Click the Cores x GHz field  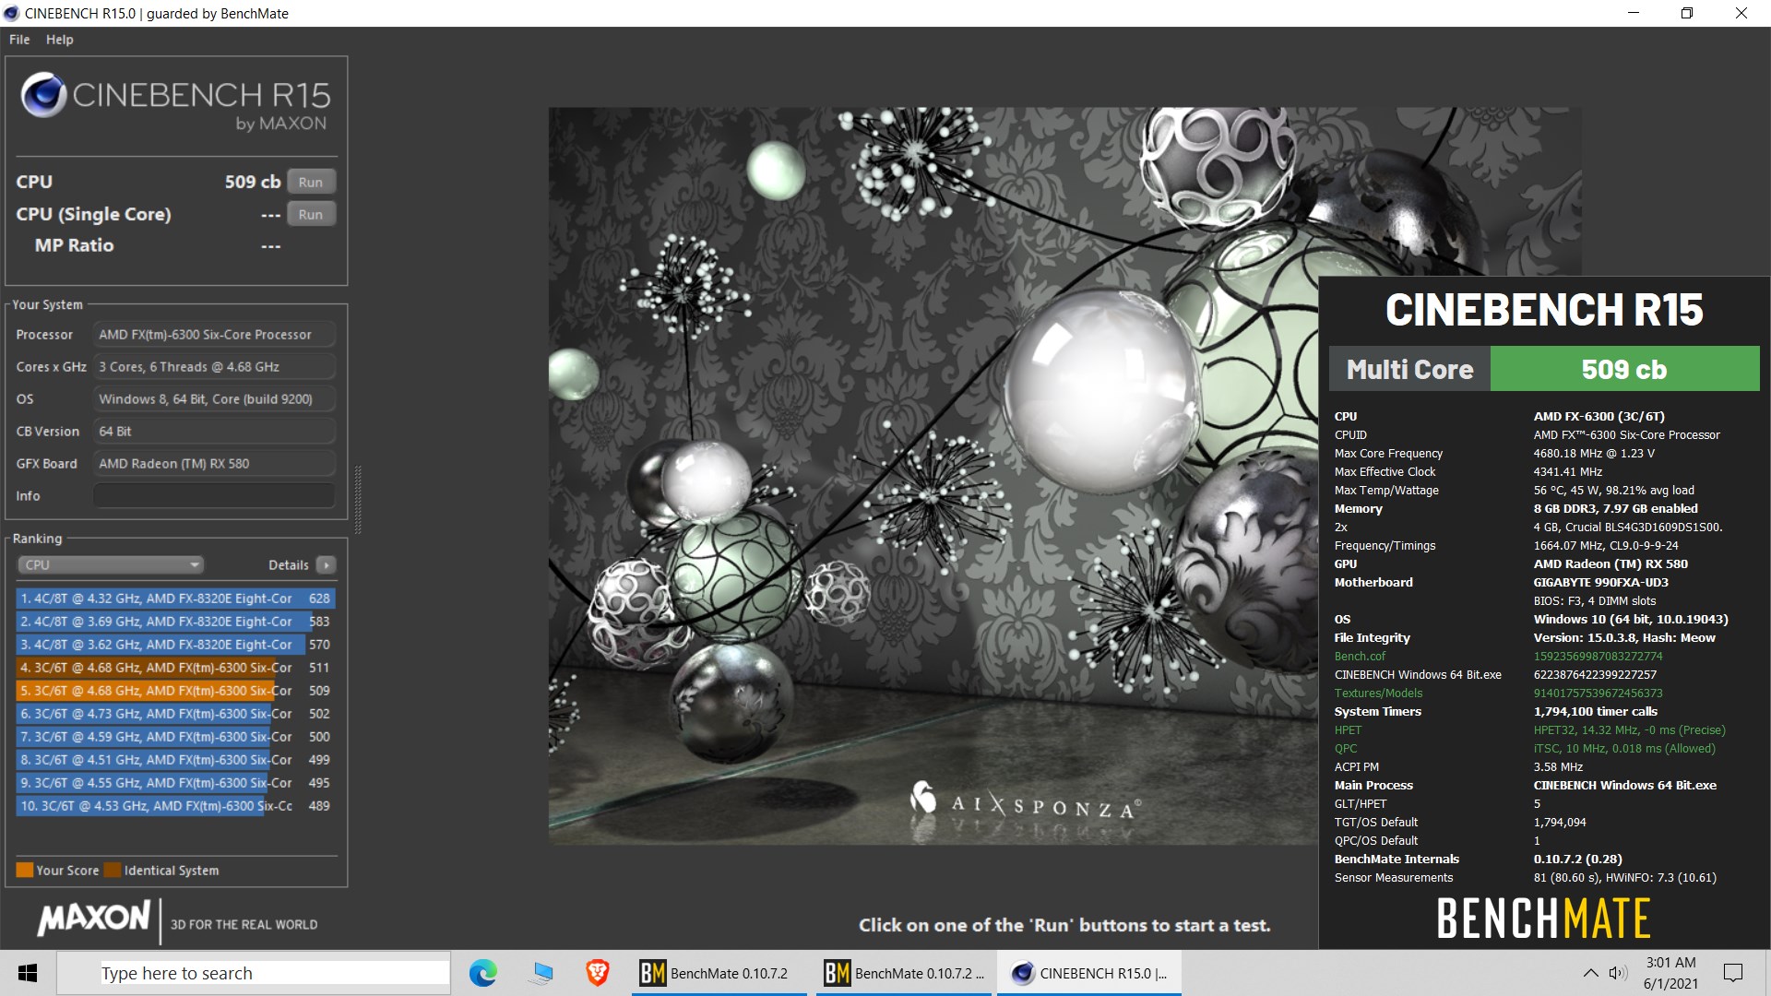tap(214, 367)
